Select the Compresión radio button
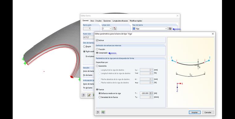The height and width of the screenshot is (119, 235). click(x=97, y=53)
